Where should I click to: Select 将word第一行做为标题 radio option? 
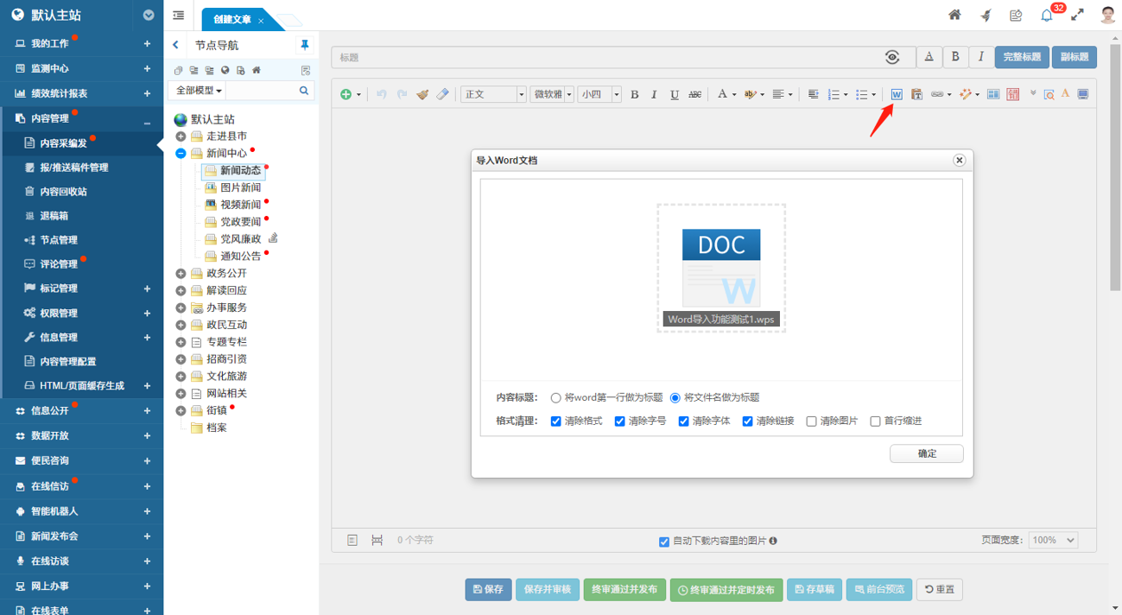pos(555,398)
